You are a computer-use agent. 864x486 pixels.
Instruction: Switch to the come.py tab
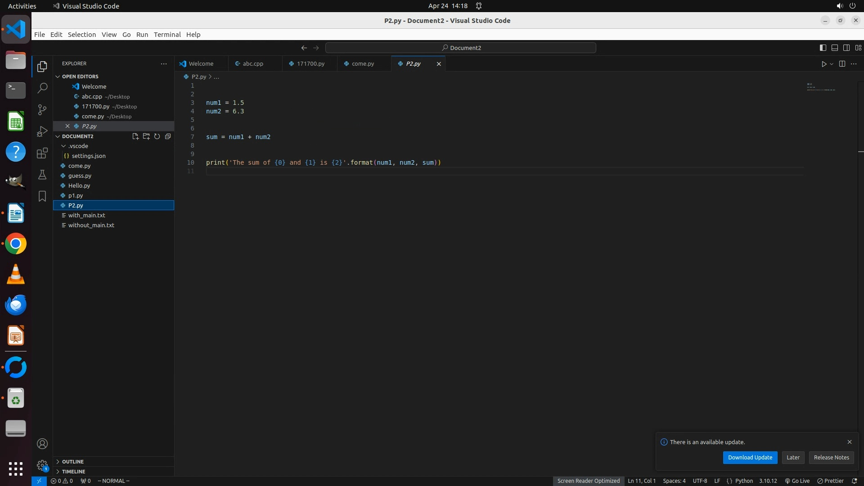coord(363,64)
